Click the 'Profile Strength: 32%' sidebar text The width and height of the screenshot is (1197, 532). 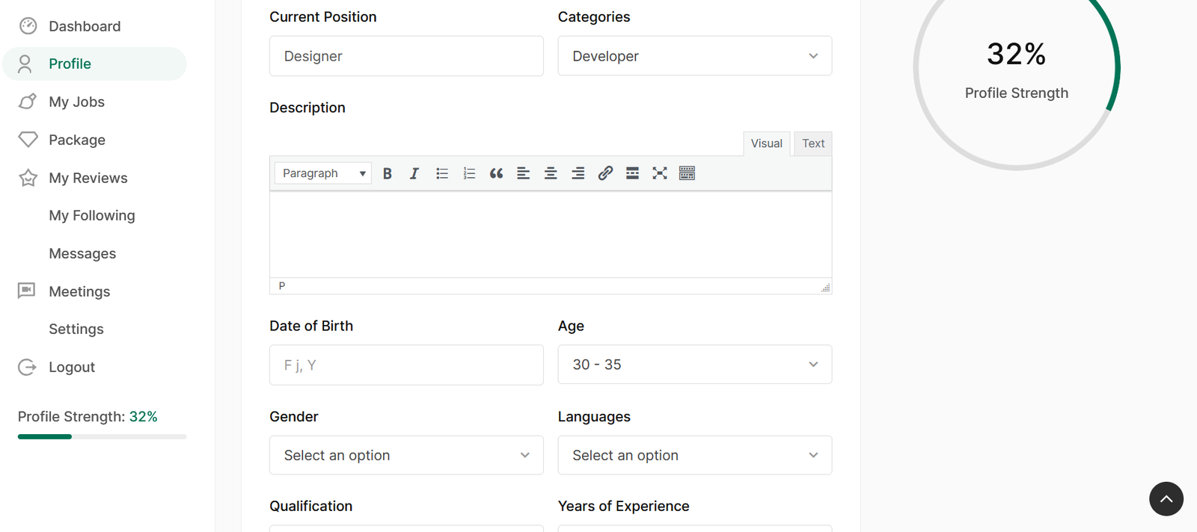coord(88,417)
